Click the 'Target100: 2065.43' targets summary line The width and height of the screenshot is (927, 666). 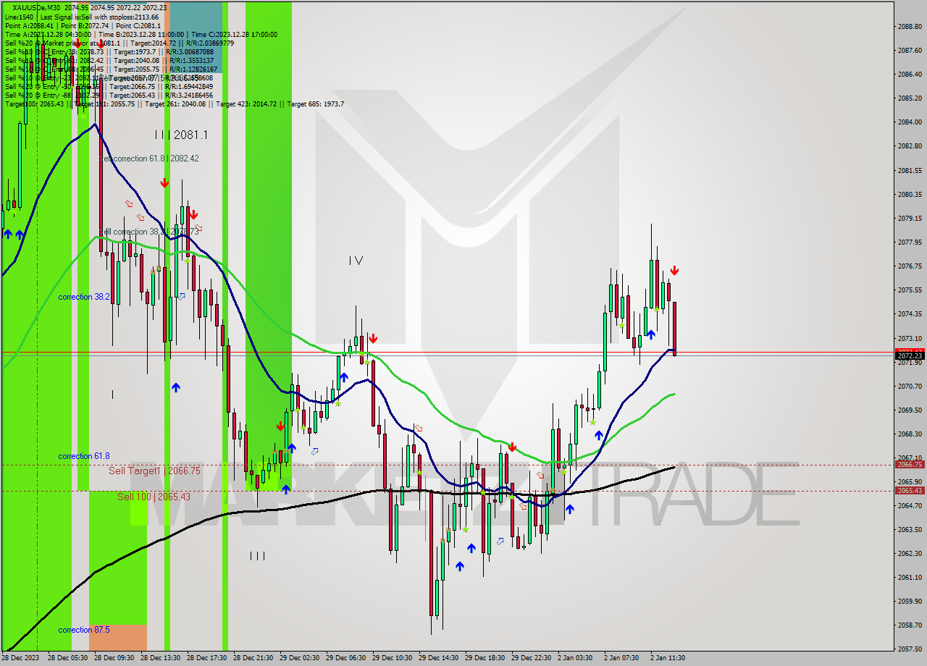click(x=174, y=104)
